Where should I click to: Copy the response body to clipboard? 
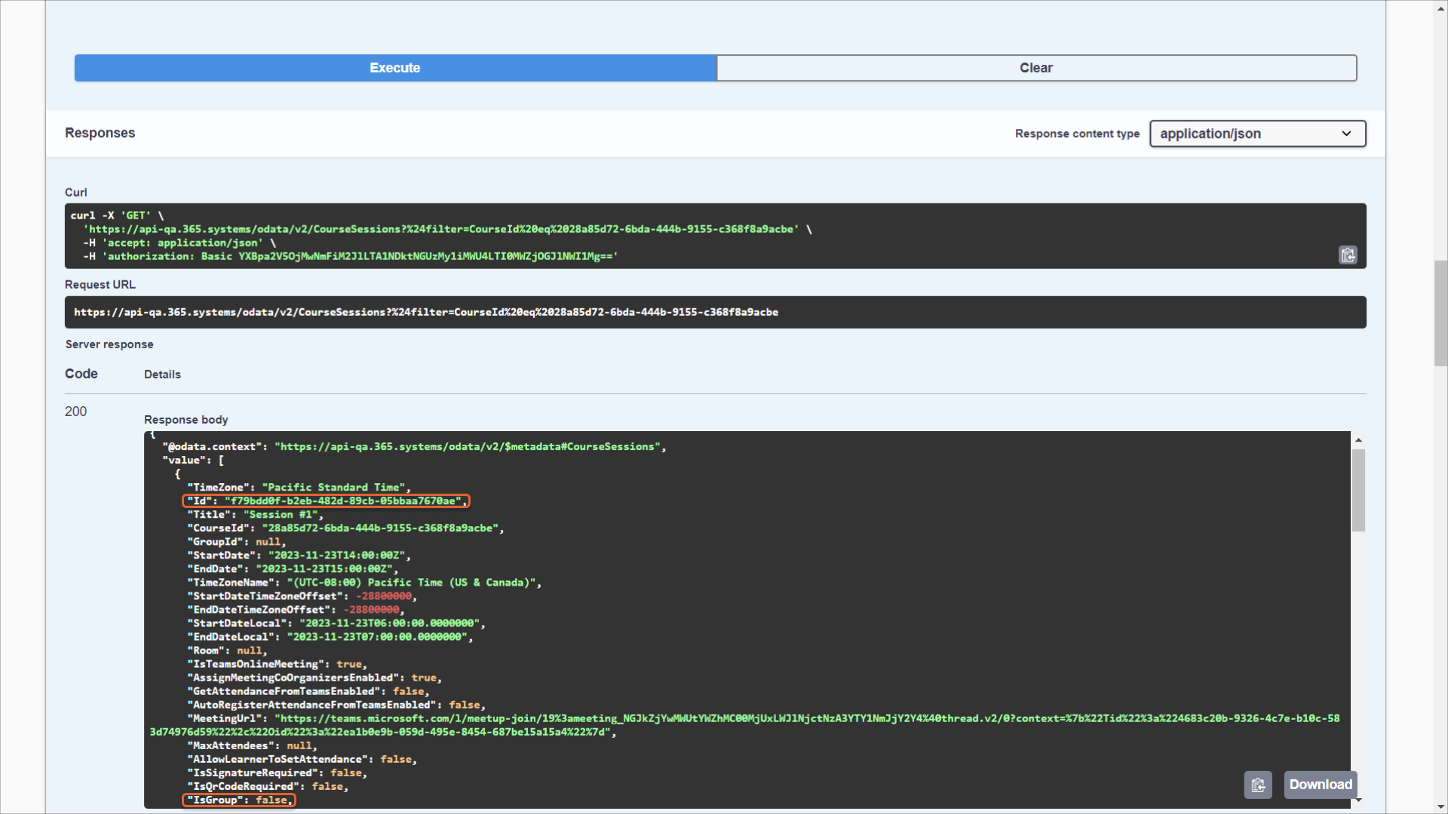pyautogui.click(x=1258, y=785)
